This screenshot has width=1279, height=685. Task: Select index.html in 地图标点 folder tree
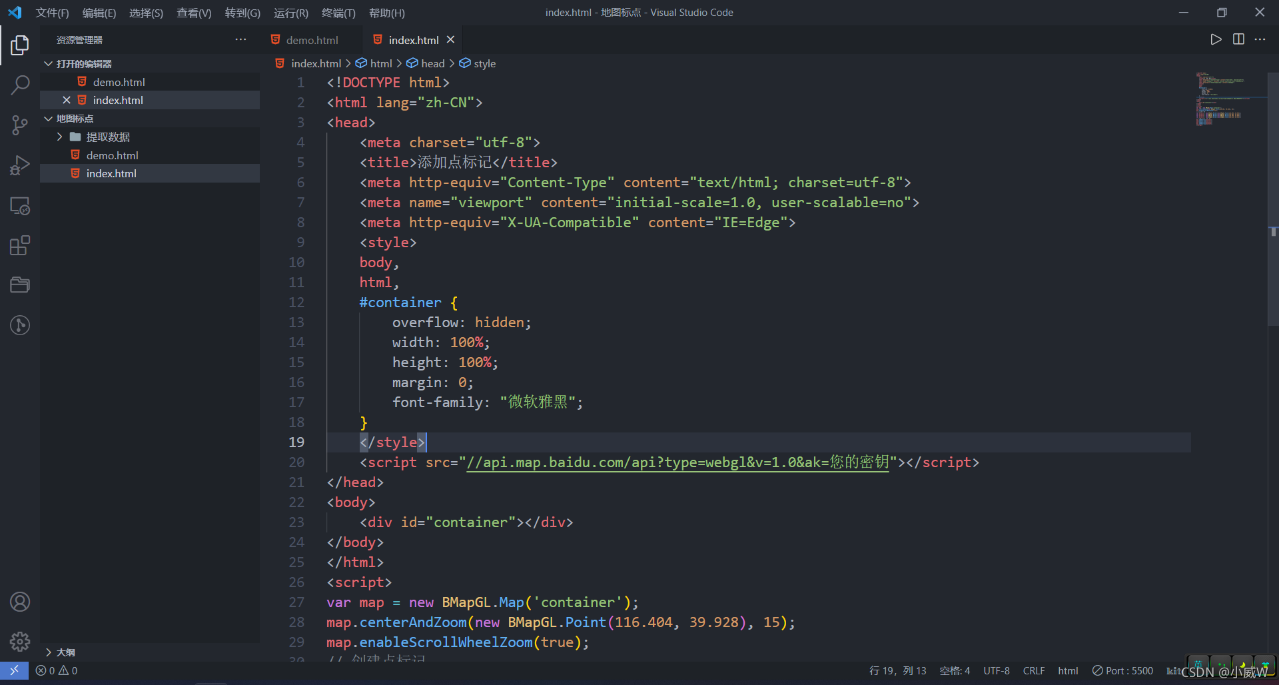tap(150, 173)
